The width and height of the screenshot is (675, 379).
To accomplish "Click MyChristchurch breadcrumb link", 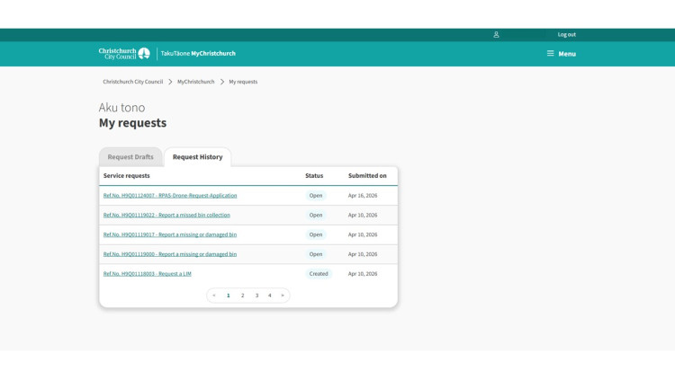I will point(196,82).
